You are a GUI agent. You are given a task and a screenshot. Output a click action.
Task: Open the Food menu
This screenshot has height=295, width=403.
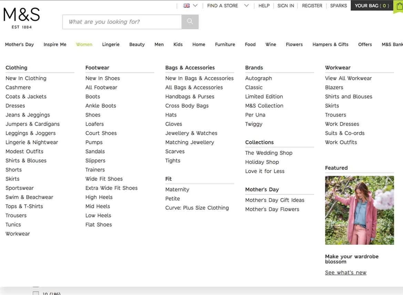[x=250, y=44]
